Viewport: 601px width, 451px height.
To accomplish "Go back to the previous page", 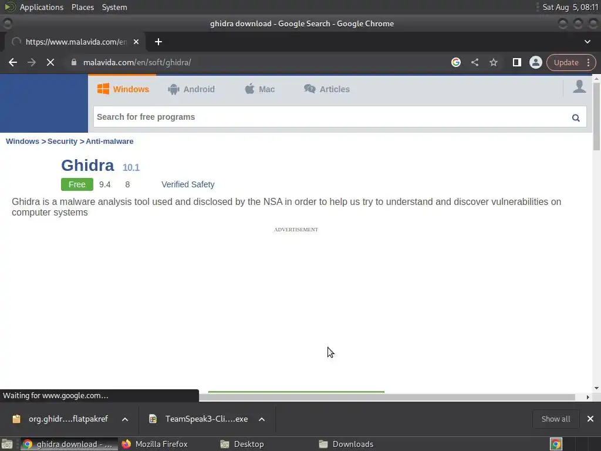I will pyautogui.click(x=13, y=62).
